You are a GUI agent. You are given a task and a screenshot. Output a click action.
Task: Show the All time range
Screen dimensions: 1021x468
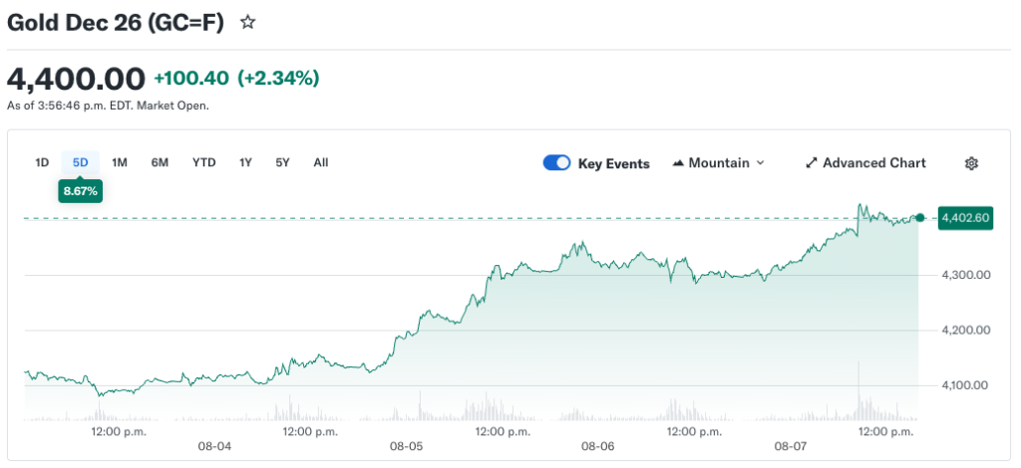(x=321, y=162)
